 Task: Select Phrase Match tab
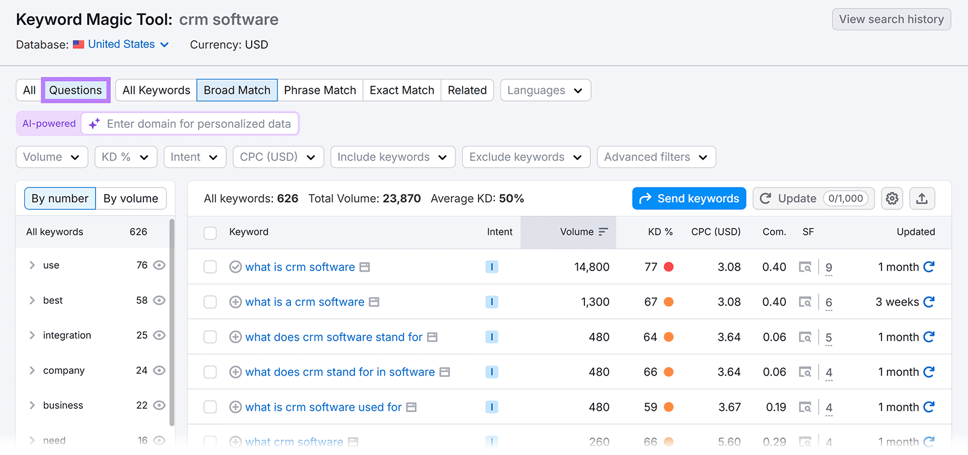point(320,90)
